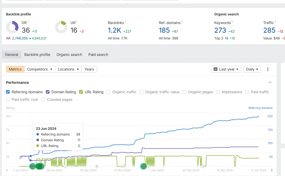The width and height of the screenshot is (285, 176).
Task: Open the Last year date range dropdown
Action: point(226,69)
